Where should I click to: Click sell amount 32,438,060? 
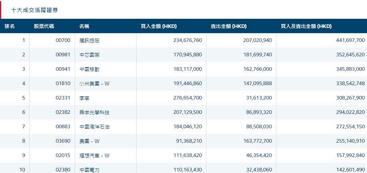tap(259, 169)
